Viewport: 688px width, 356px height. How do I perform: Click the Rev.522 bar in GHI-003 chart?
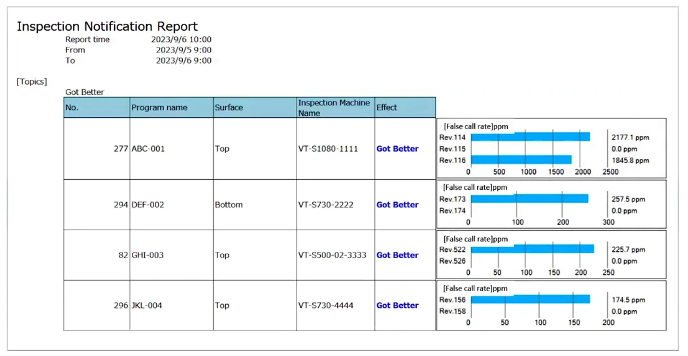click(x=532, y=249)
